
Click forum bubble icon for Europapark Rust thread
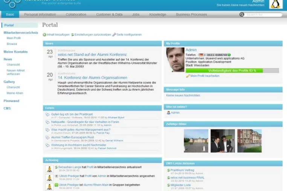point(47,138)
